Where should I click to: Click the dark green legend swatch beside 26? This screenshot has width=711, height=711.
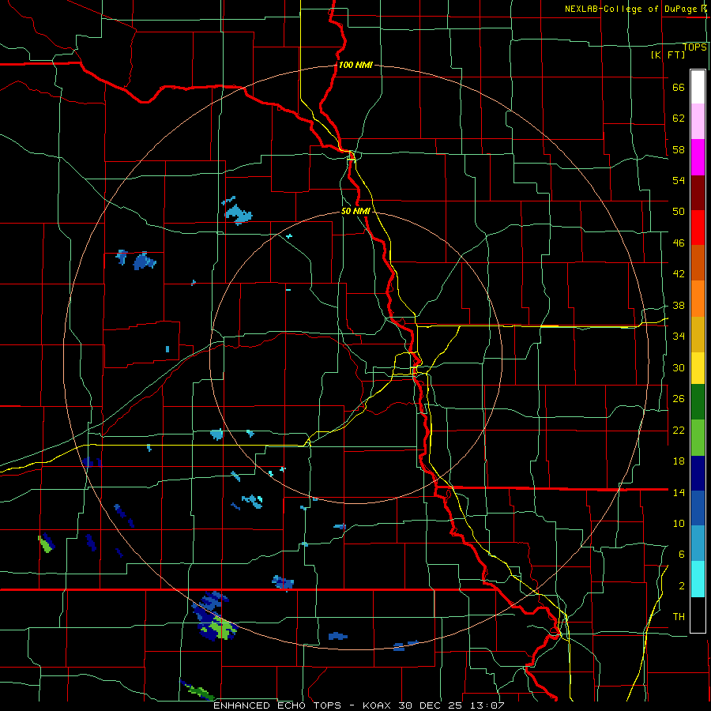point(698,402)
